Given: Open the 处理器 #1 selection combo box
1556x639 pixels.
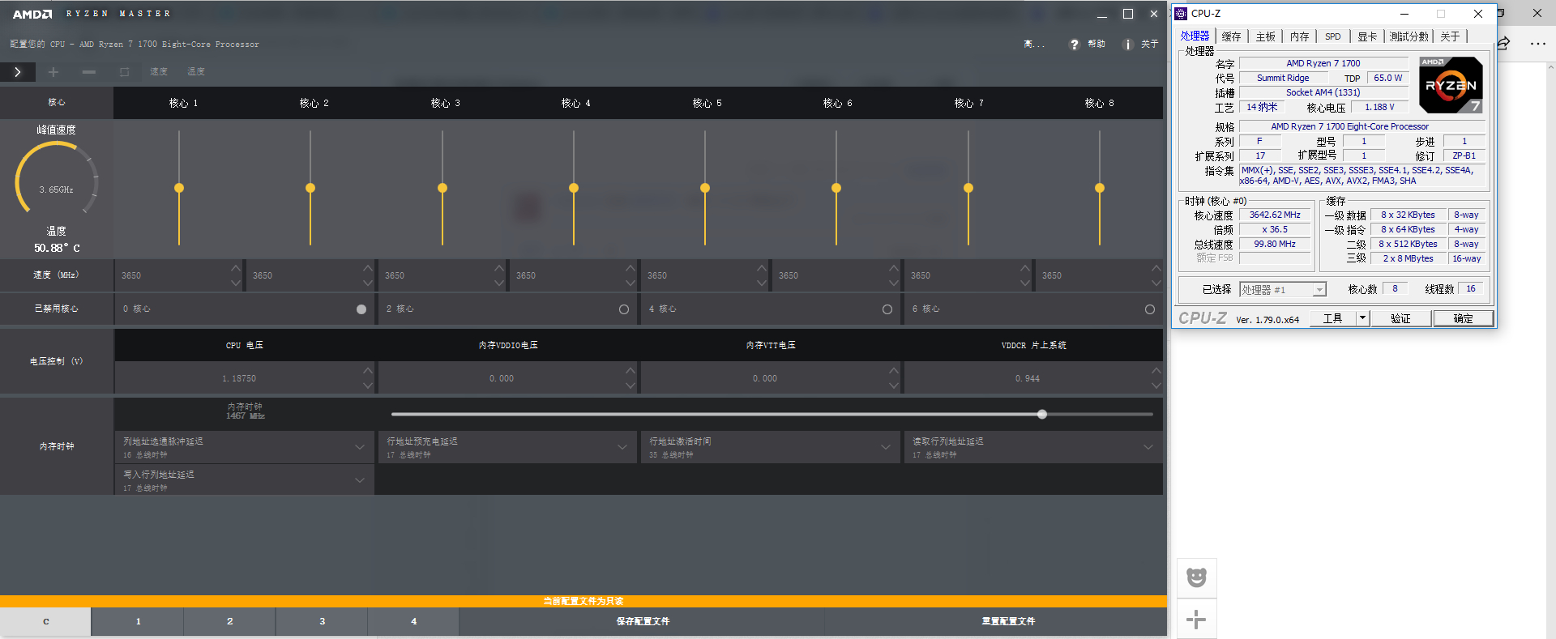Looking at the screenshot, I should coord(1283,289).
